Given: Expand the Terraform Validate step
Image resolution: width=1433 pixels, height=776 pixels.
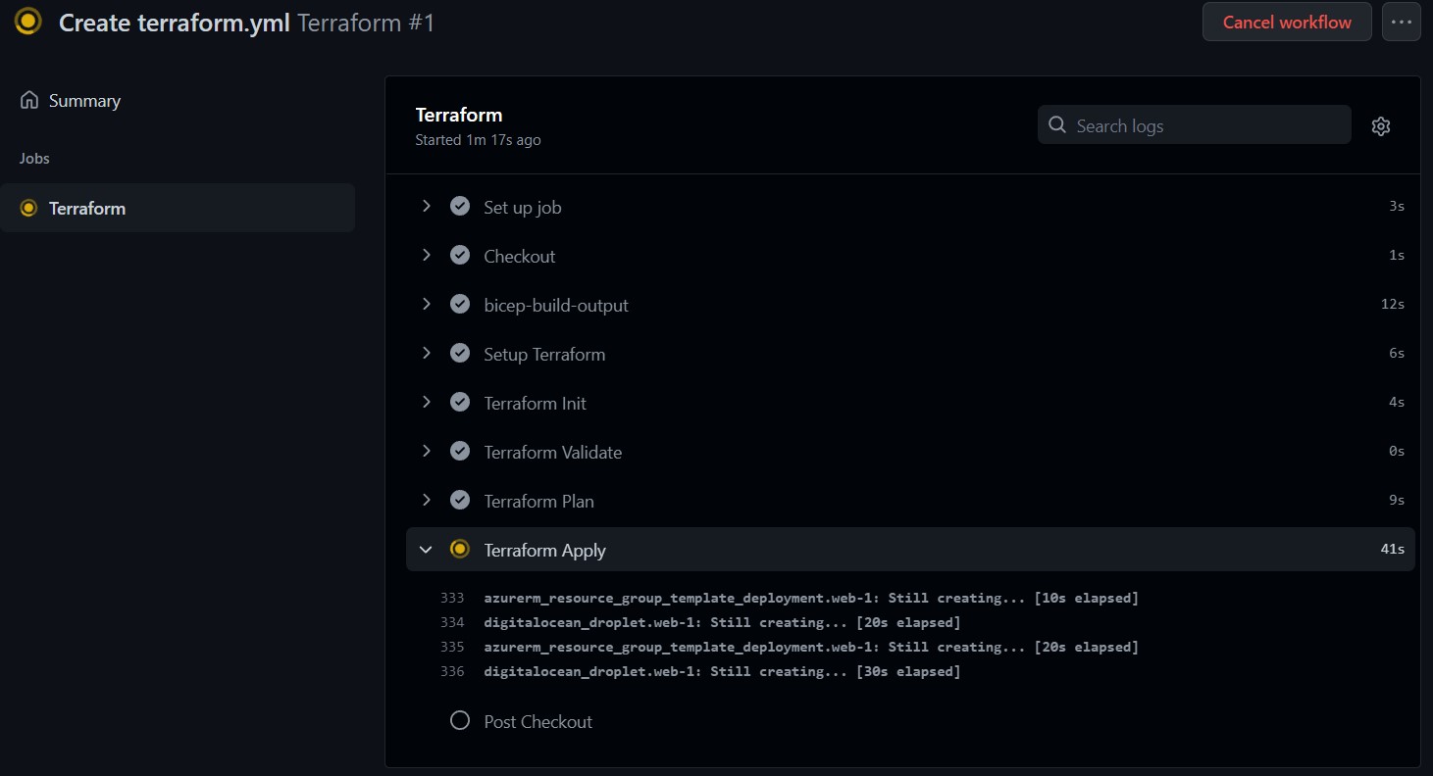Looking at the screenshot, I should click(x=426, y=452).
